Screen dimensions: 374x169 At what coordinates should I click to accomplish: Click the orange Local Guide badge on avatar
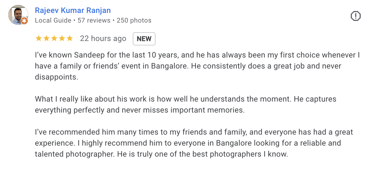24,20
